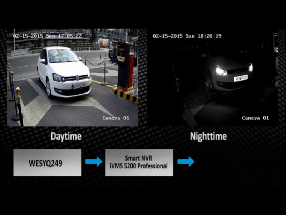Click the white car's license plate in the daytime feed
The width and height of the screenshot is (286, 215).
[79, 86]
